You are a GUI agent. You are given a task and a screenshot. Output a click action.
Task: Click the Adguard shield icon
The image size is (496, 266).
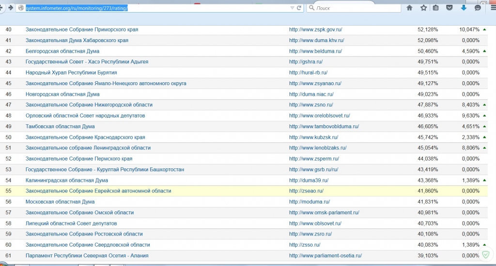pos(486,254)
